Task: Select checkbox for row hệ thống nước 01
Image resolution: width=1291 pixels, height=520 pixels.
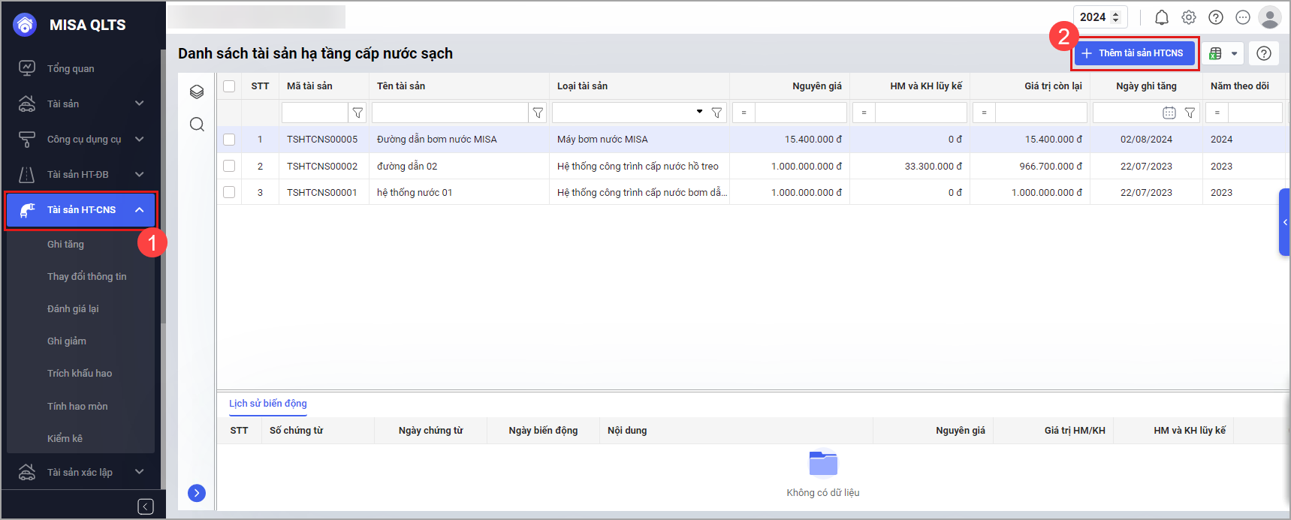Action: click(x=229, y=193)
